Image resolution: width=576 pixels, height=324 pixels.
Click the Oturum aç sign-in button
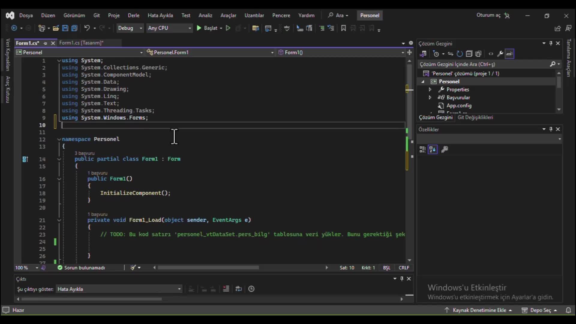tap(493, 15)
